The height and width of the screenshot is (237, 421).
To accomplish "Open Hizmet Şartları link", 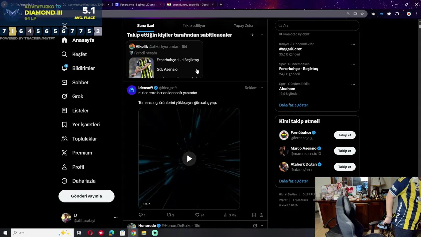I will click(x=288, y=195).
